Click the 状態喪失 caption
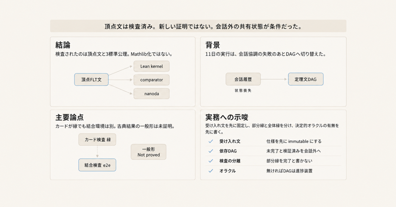The image size is (396, 207). 243,91
